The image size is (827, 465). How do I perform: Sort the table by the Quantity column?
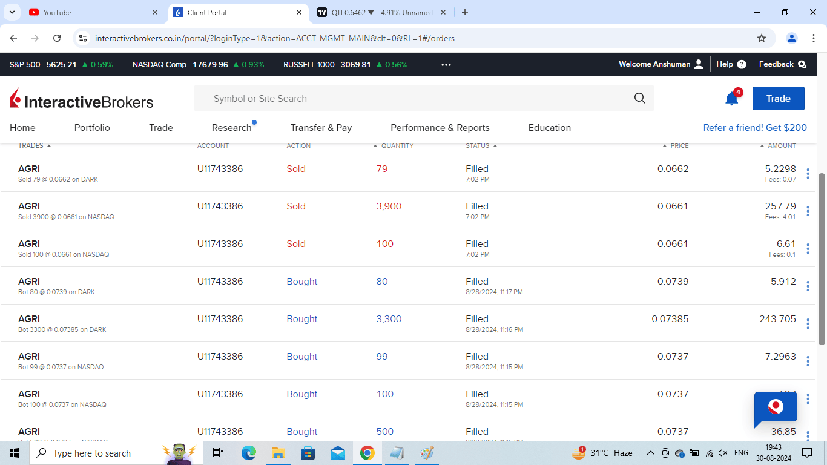tap(394, 145)
